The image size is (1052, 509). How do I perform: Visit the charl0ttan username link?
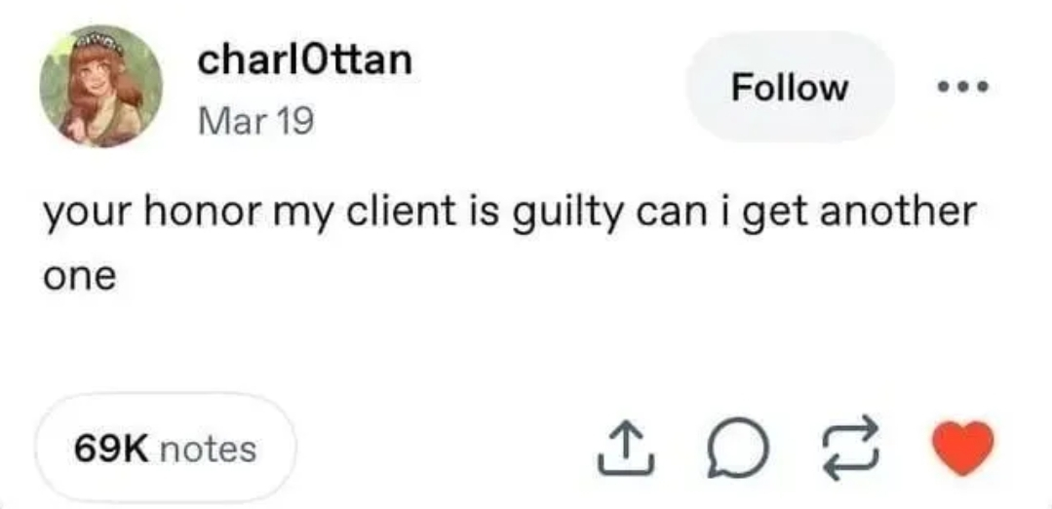(x=304, y=60)
